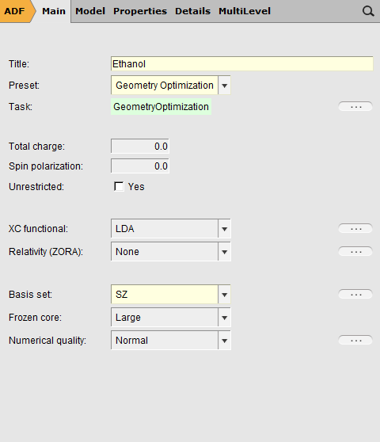Click the XC functional label
The image size is (380, 442).
pos(38,229)
